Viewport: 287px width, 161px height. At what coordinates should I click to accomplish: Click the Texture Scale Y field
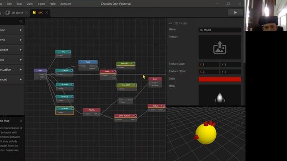[230, 64]
